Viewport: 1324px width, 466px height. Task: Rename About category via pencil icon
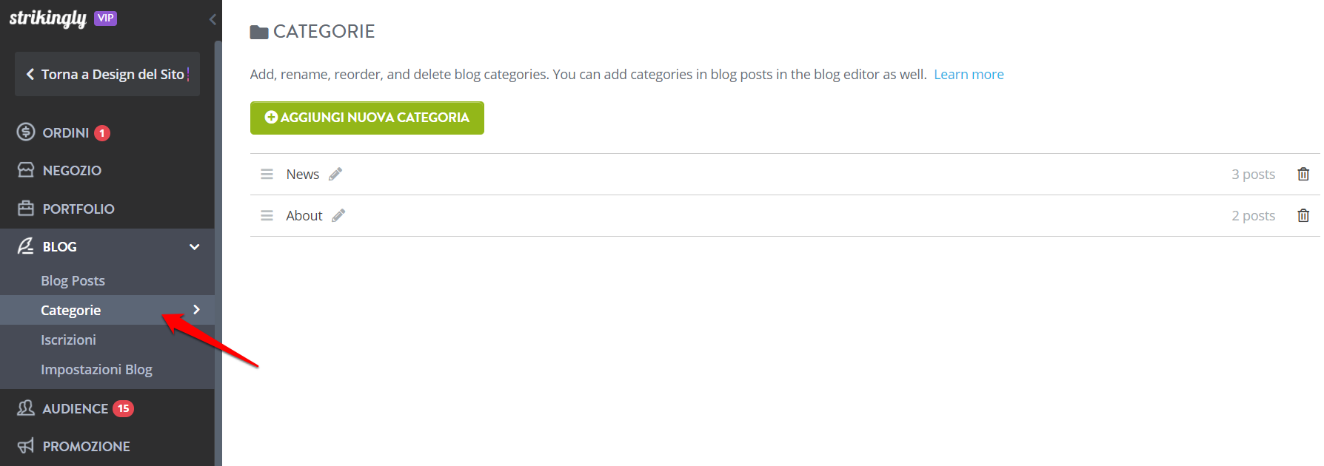(x=338, y=215)
